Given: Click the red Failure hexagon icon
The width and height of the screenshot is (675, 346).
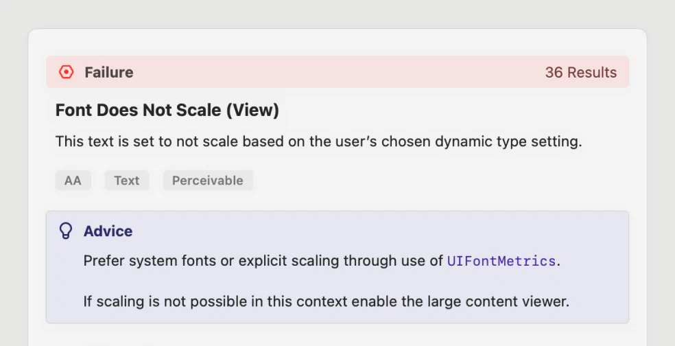Looking at the screenshot, I should [67, 72].
